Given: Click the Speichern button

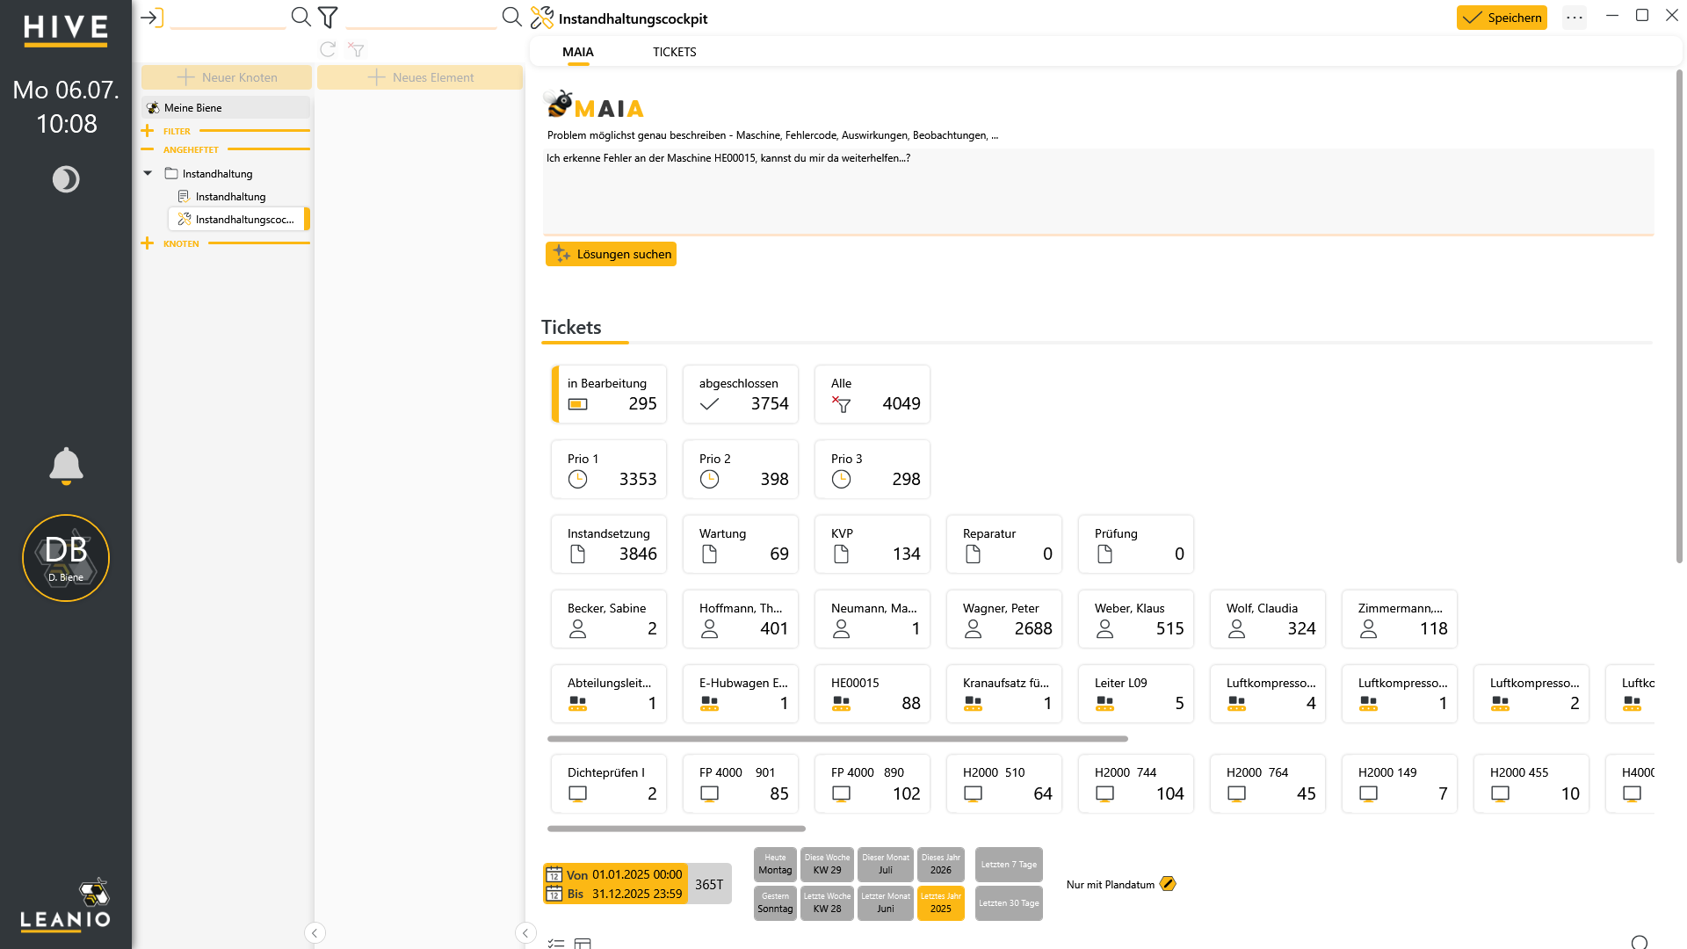Looking at the screenshot, I should [x=1502, y=18].
